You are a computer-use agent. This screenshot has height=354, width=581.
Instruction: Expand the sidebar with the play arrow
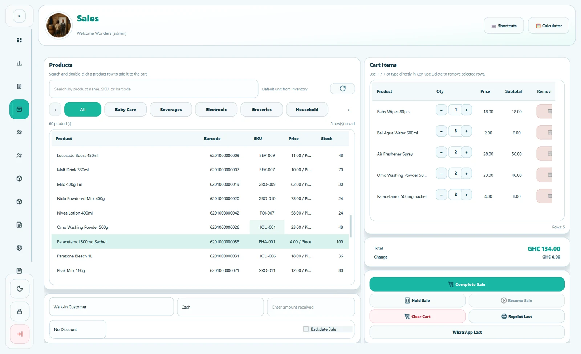(x=19, y=16)
